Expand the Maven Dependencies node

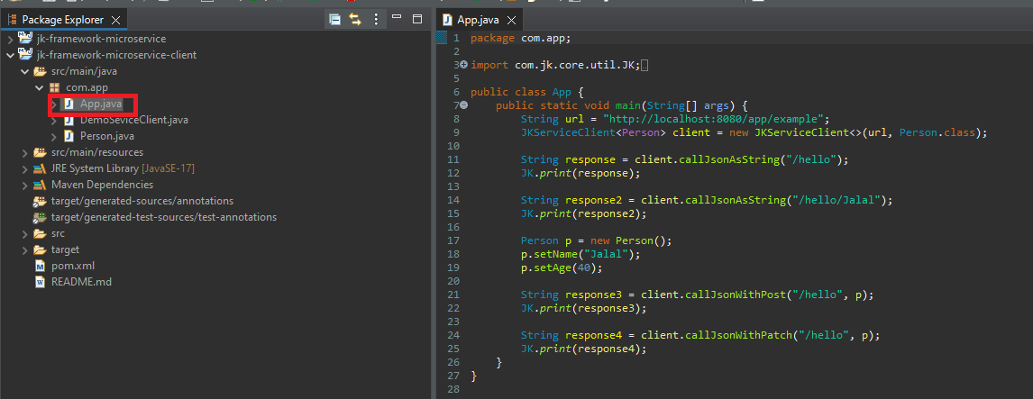point(25,185)
